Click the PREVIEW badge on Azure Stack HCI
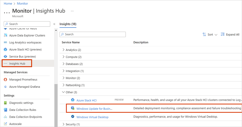 119,100
